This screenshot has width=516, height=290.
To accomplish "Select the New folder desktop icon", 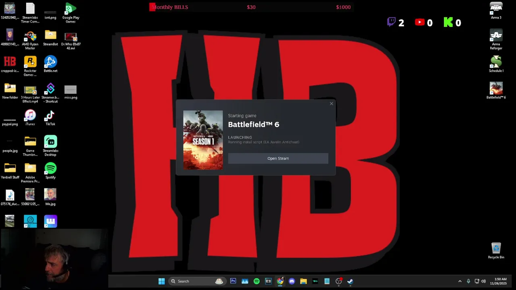I will [x=10, y=91].
